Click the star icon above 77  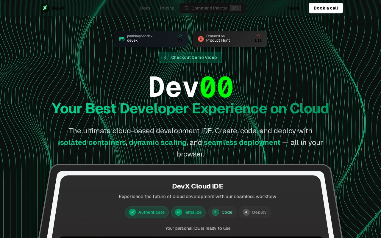pos(180,36)
